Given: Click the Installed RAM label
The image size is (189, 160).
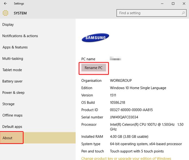Looking at the screenshot, I should pyautogui.click(x=92, y=137).
